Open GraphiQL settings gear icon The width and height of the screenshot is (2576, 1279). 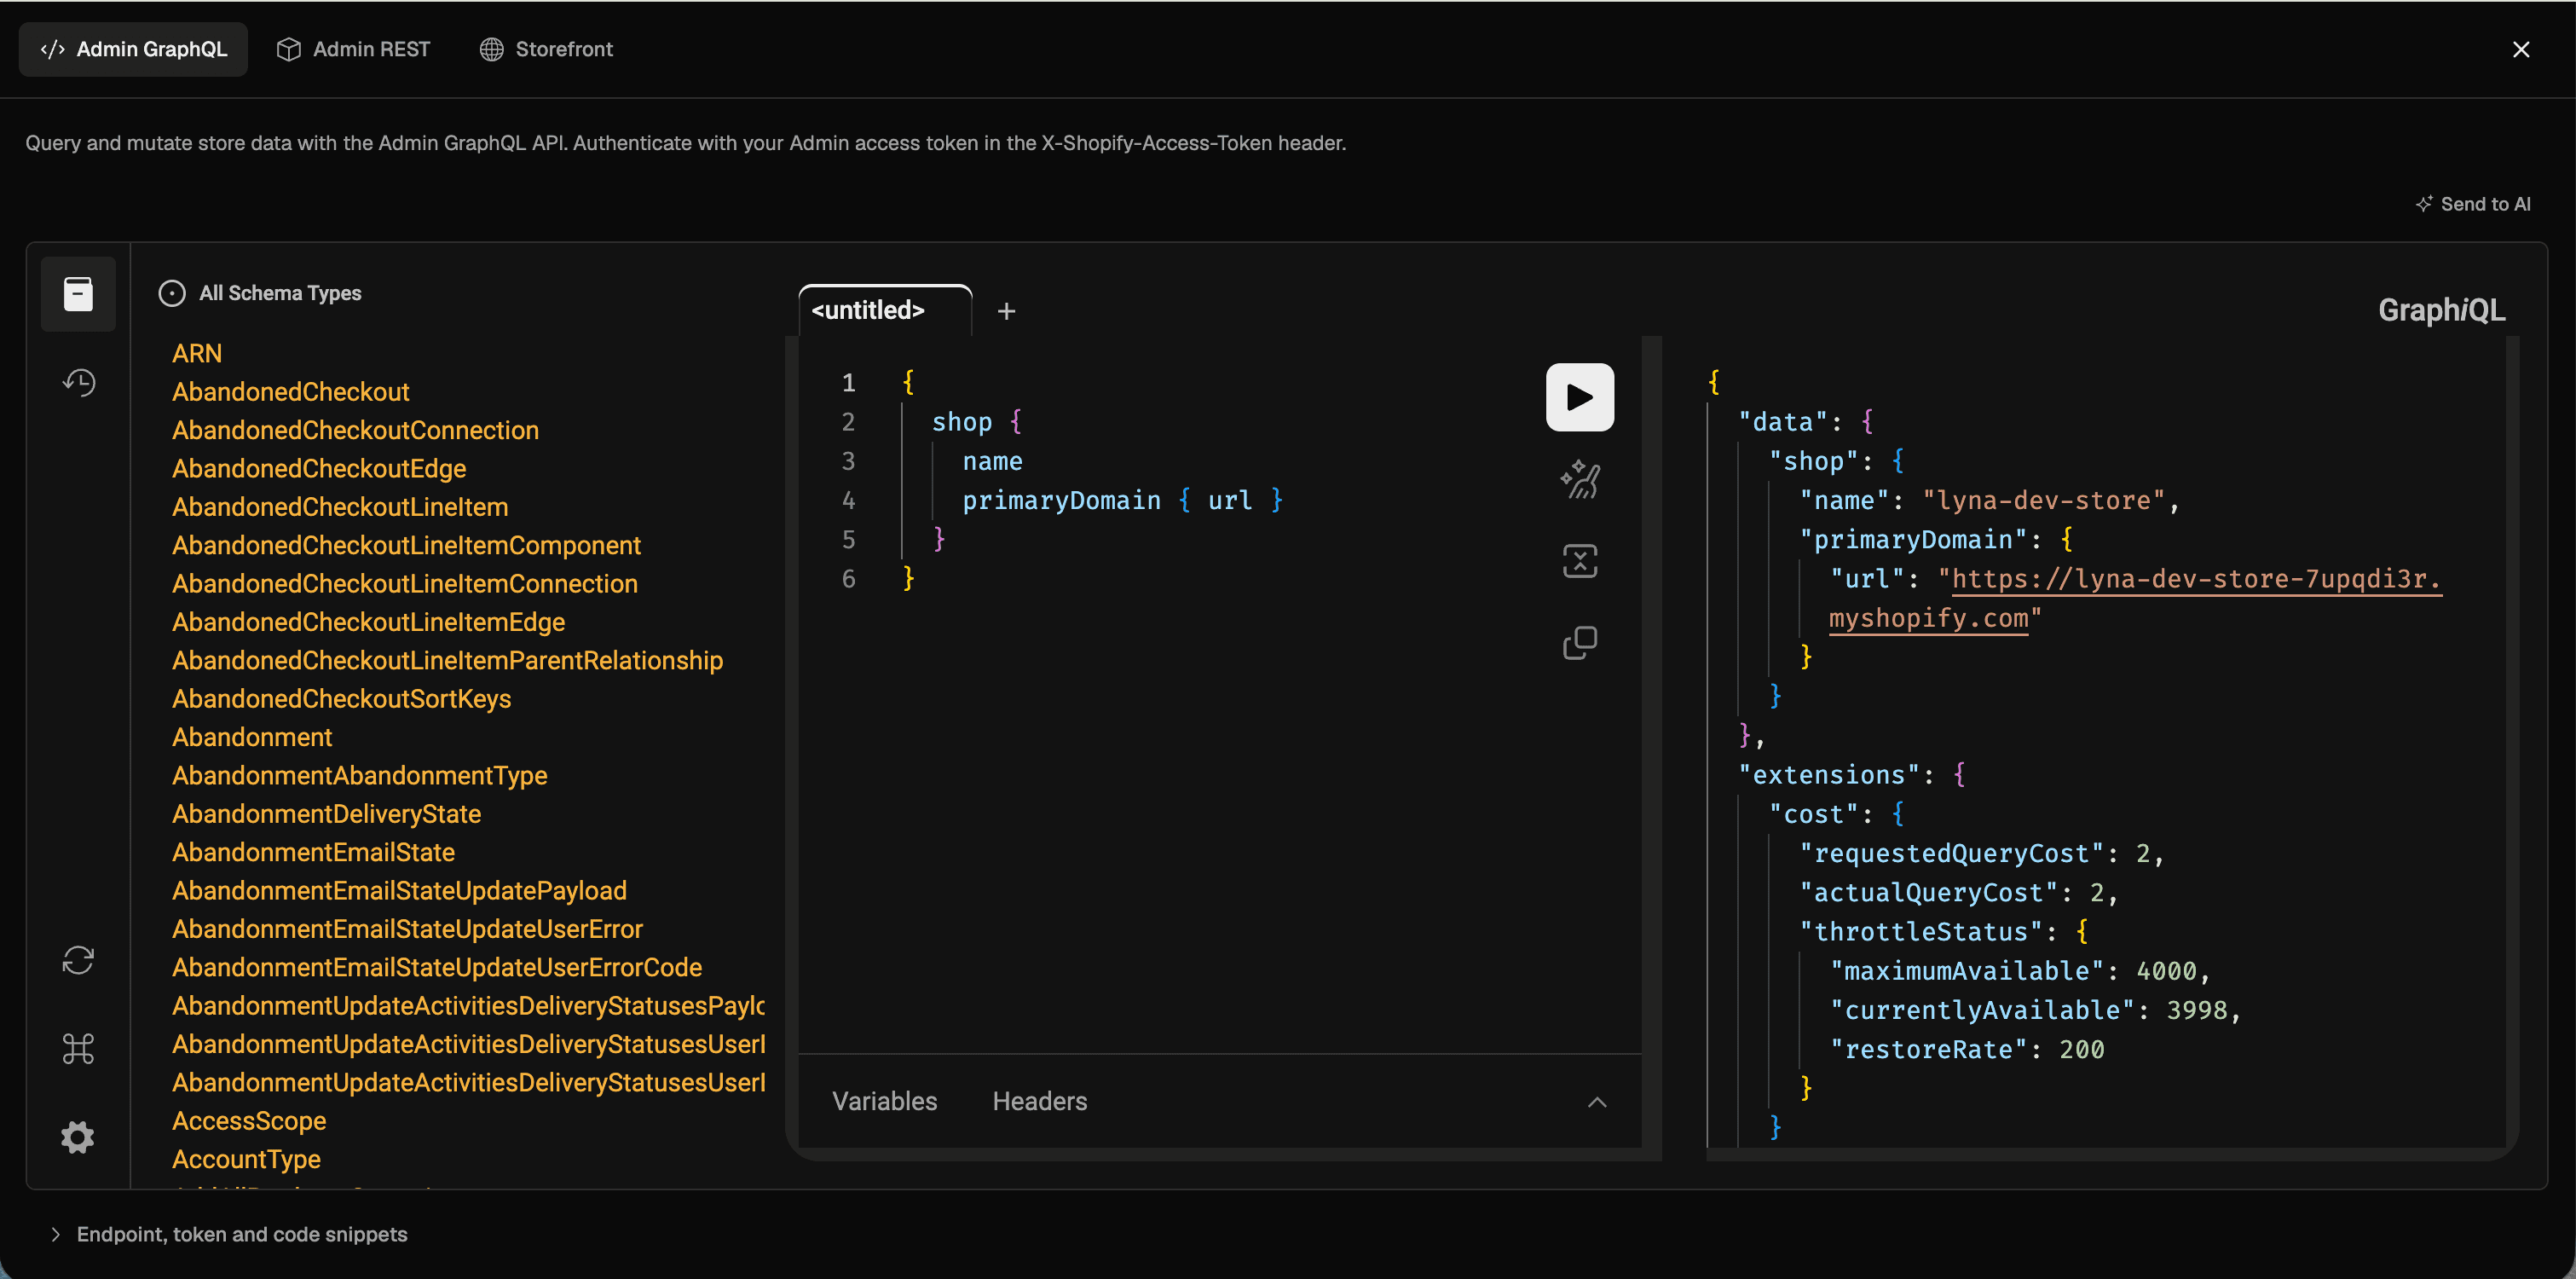pyautogui.click(x=78, y=1137)
